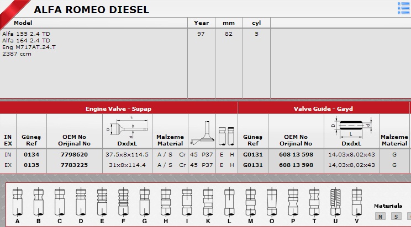Select valve guide G0131 in IN row
The image size is (411, 227).
tap(252, 155)
